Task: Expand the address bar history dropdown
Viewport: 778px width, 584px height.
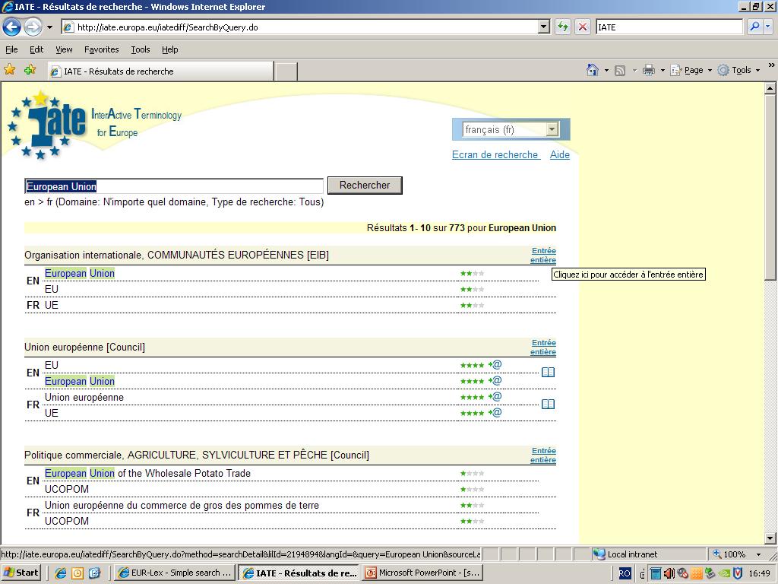Action: pos(544,27)
